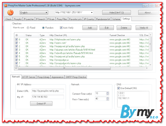Uncheck checker row 6 checkbox
166x126 pixels.
[16, 60]
